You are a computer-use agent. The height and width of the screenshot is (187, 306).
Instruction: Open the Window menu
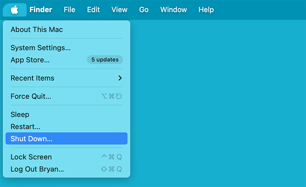[x=173, y=10]
